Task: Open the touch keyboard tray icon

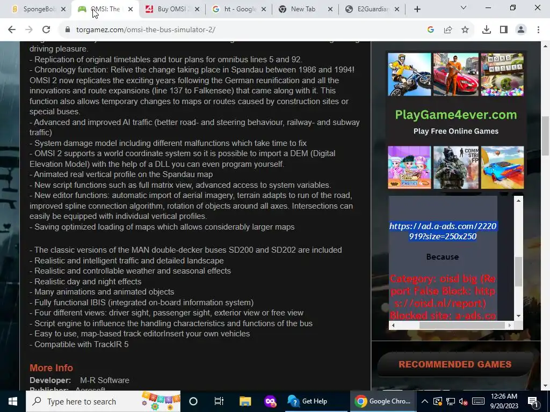Action: (477, 401)
